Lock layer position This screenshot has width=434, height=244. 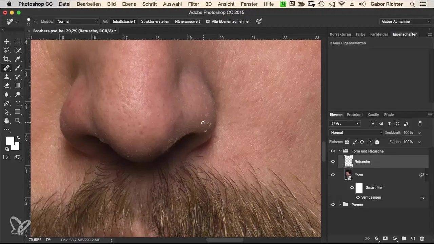[x=362, y=142]
